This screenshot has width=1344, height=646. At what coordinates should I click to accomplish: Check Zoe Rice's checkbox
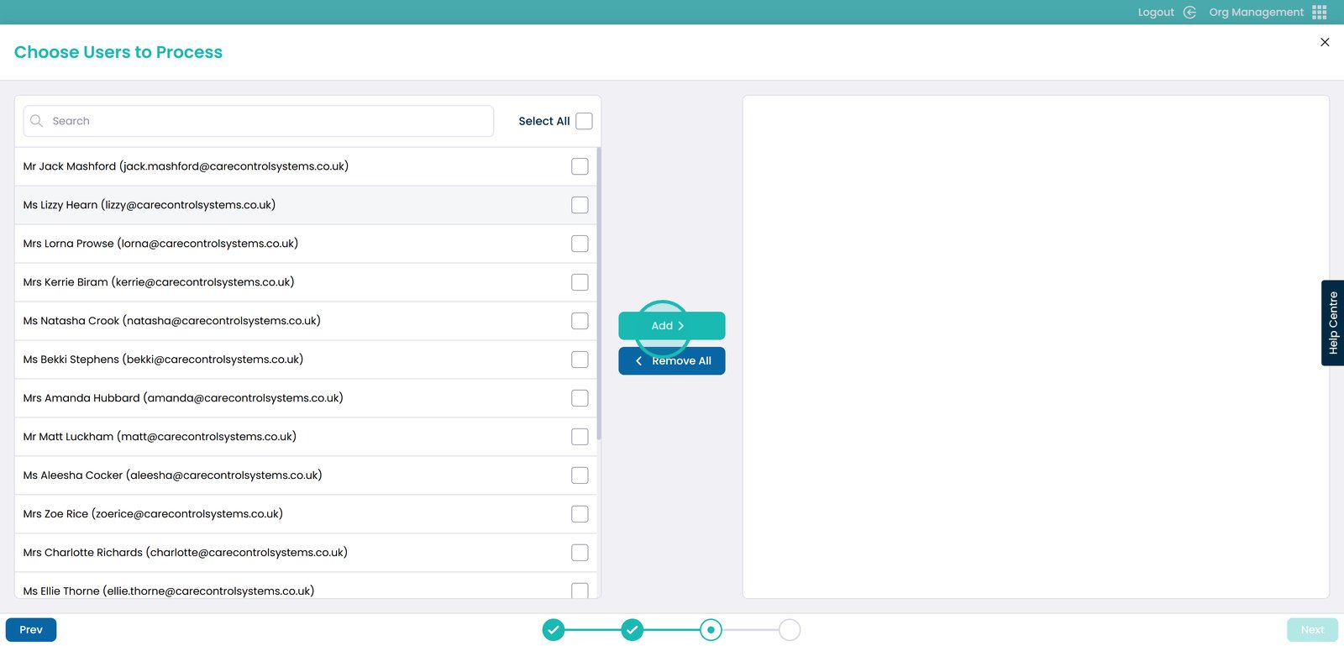pos(580,514)
